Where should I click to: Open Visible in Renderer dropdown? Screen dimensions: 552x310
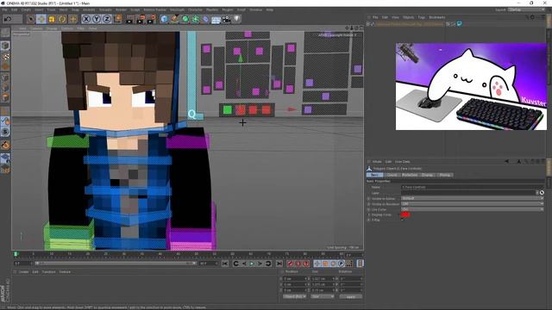pyautogui.click(x=473, y=204)
